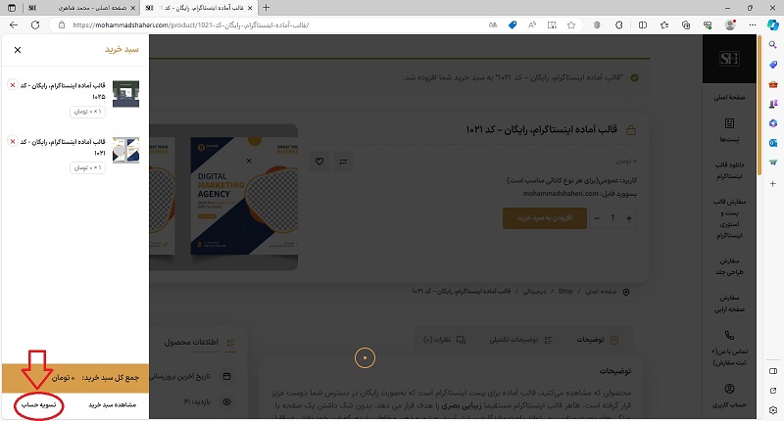This screenshot has width=784, height=421.
Task: Click the مشاهده سبد خرید view cart link
Action: point(113,405)
